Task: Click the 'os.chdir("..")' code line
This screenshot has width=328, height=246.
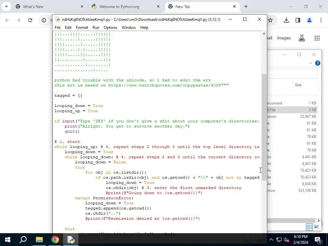Action: click(103, 213)
